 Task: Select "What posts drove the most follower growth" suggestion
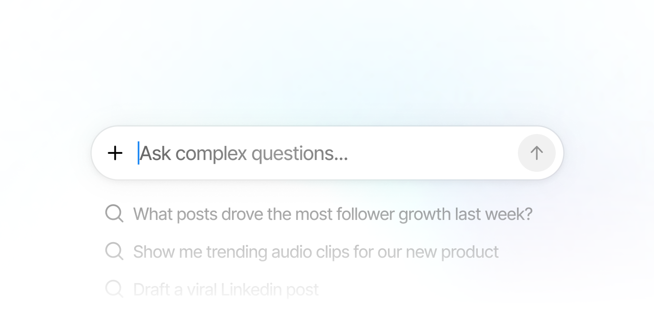[333, 214]
